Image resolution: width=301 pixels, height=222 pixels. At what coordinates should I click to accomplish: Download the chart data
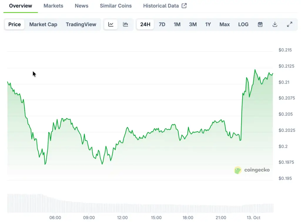coord(275,24)
